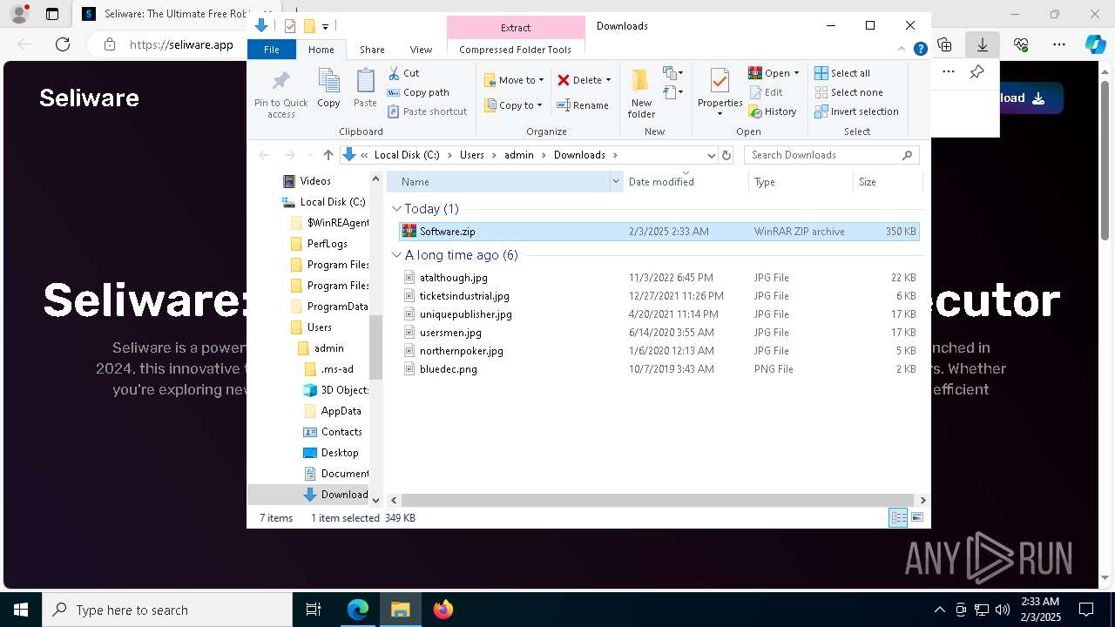Click the Rename ribbon button
This screenshot has width=1115, height=627.
point(583,105)
